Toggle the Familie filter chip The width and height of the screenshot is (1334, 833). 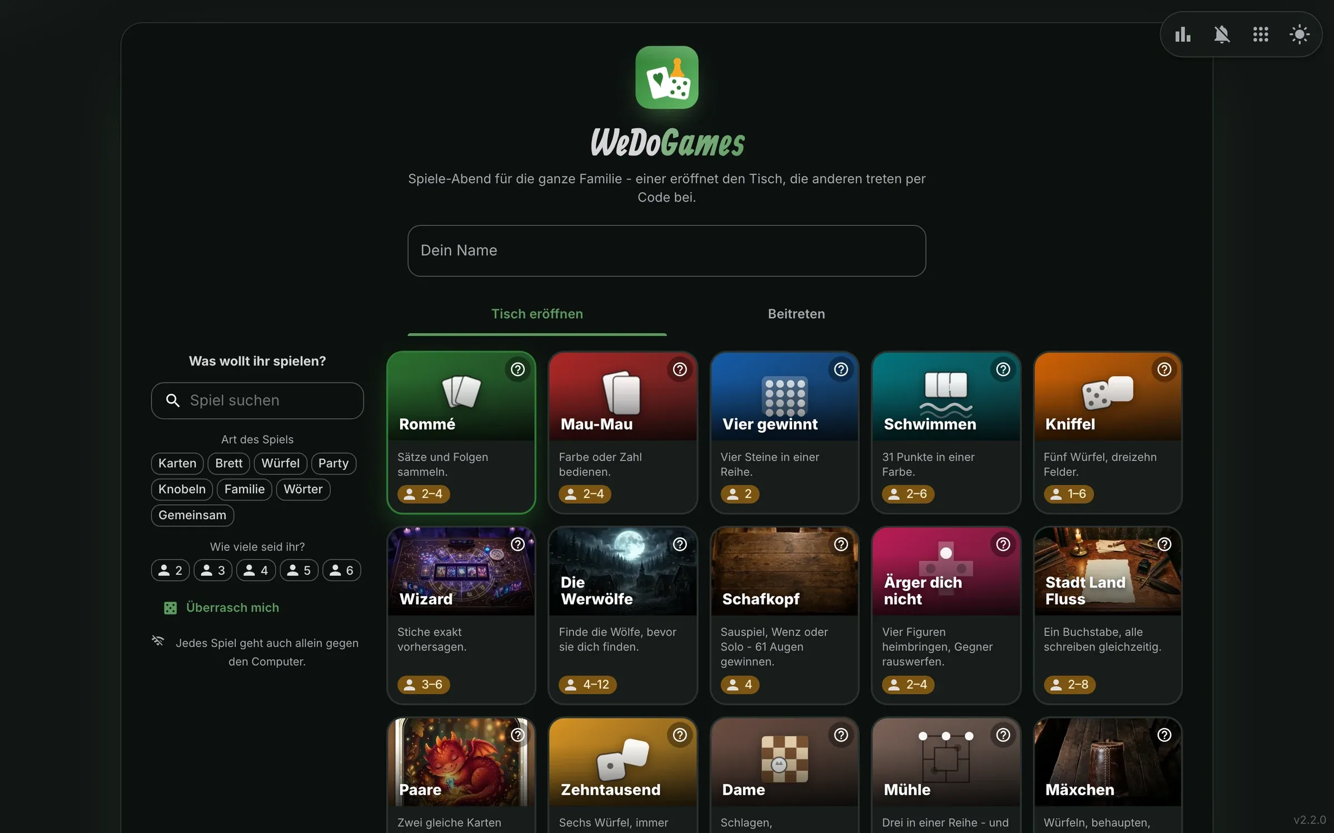click(x=245, y=489)
